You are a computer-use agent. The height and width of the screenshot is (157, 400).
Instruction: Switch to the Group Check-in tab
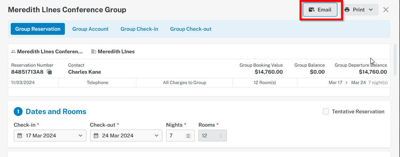coord(139,29)
